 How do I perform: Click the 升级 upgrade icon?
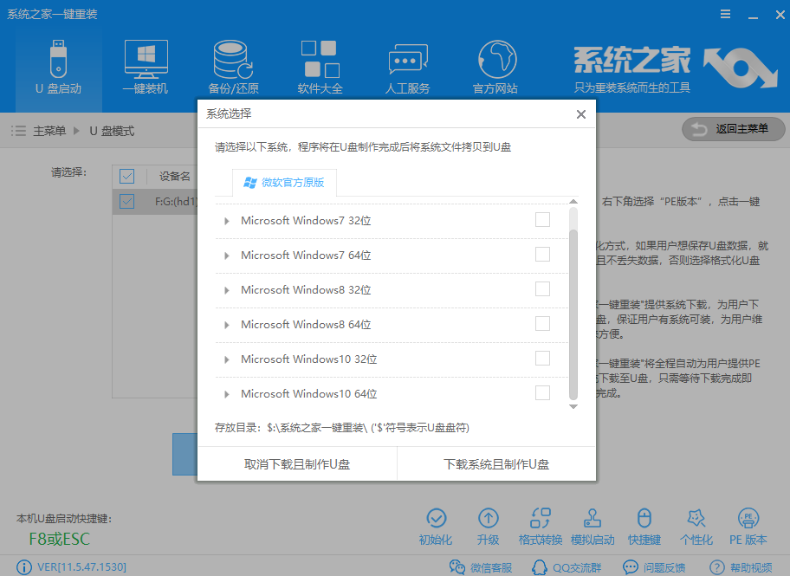click(x=488, y=525)
